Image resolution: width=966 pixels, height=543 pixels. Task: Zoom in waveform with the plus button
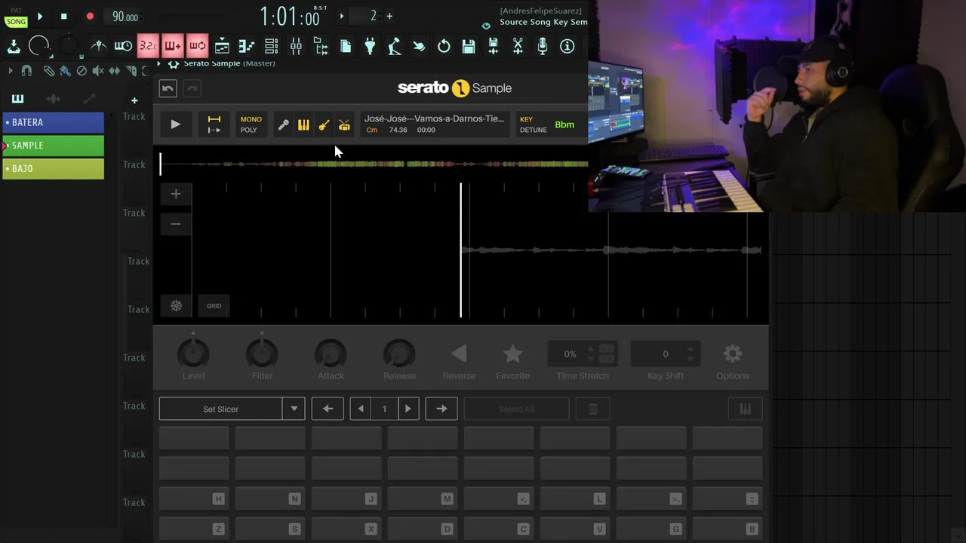click(176, 194)
